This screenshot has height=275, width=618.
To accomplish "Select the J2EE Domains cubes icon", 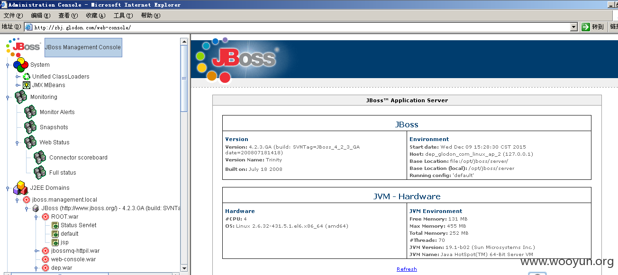I will tap(21, 188).
